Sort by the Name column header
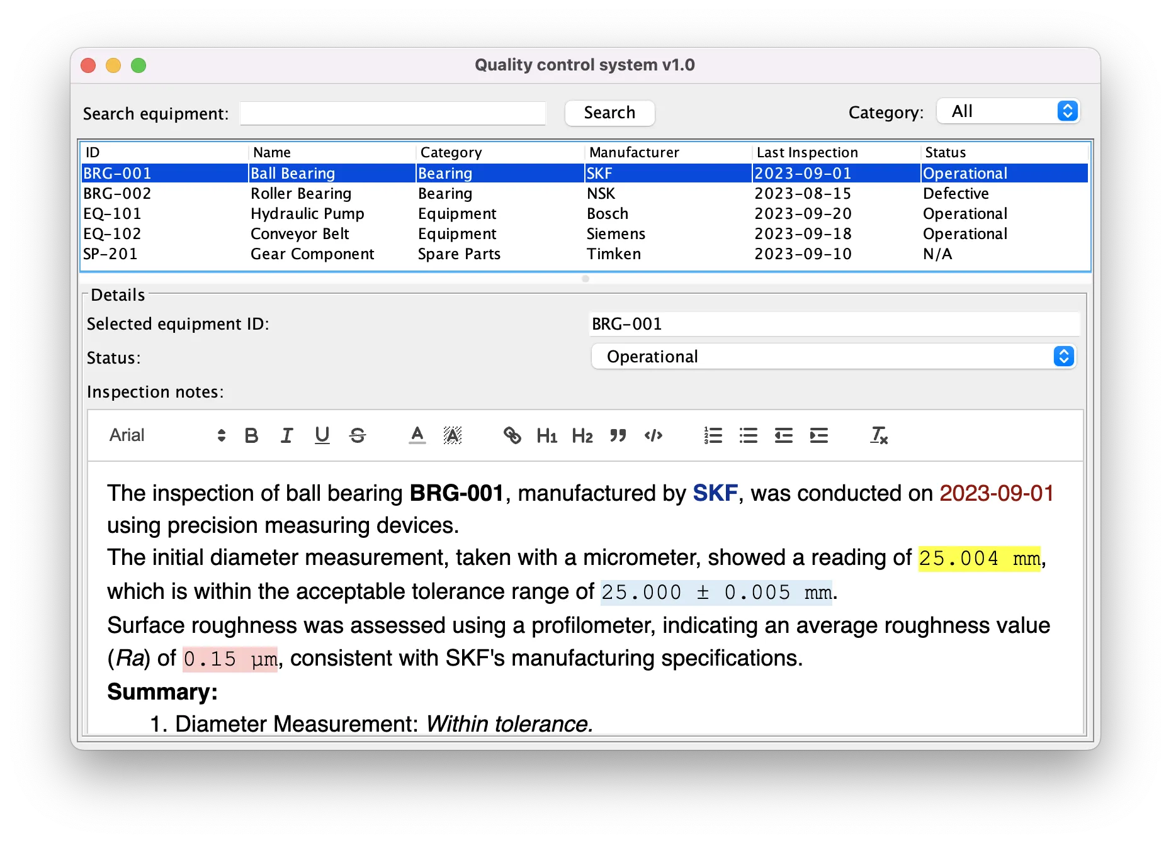 tap(332, 152)
